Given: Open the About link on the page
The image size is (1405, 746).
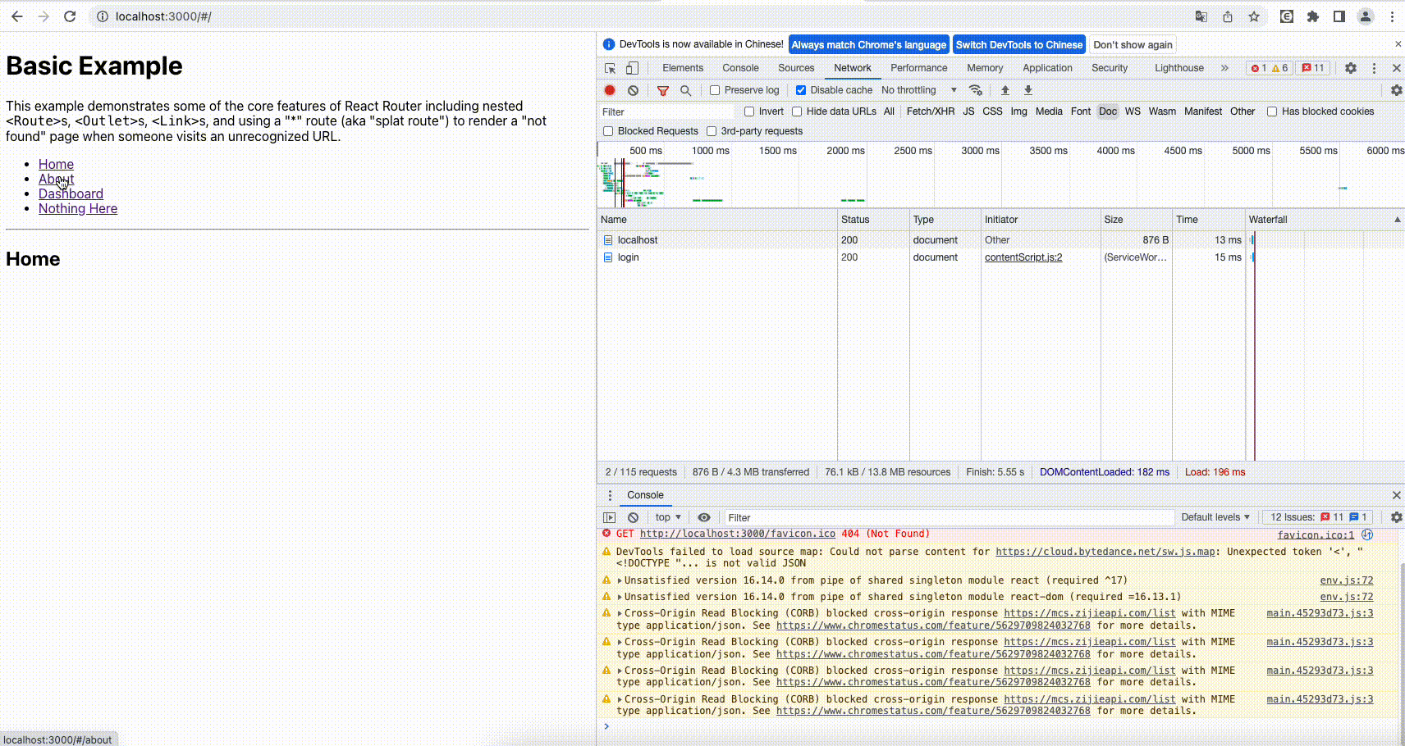Looking at the screenshot, I should [56, 179].
